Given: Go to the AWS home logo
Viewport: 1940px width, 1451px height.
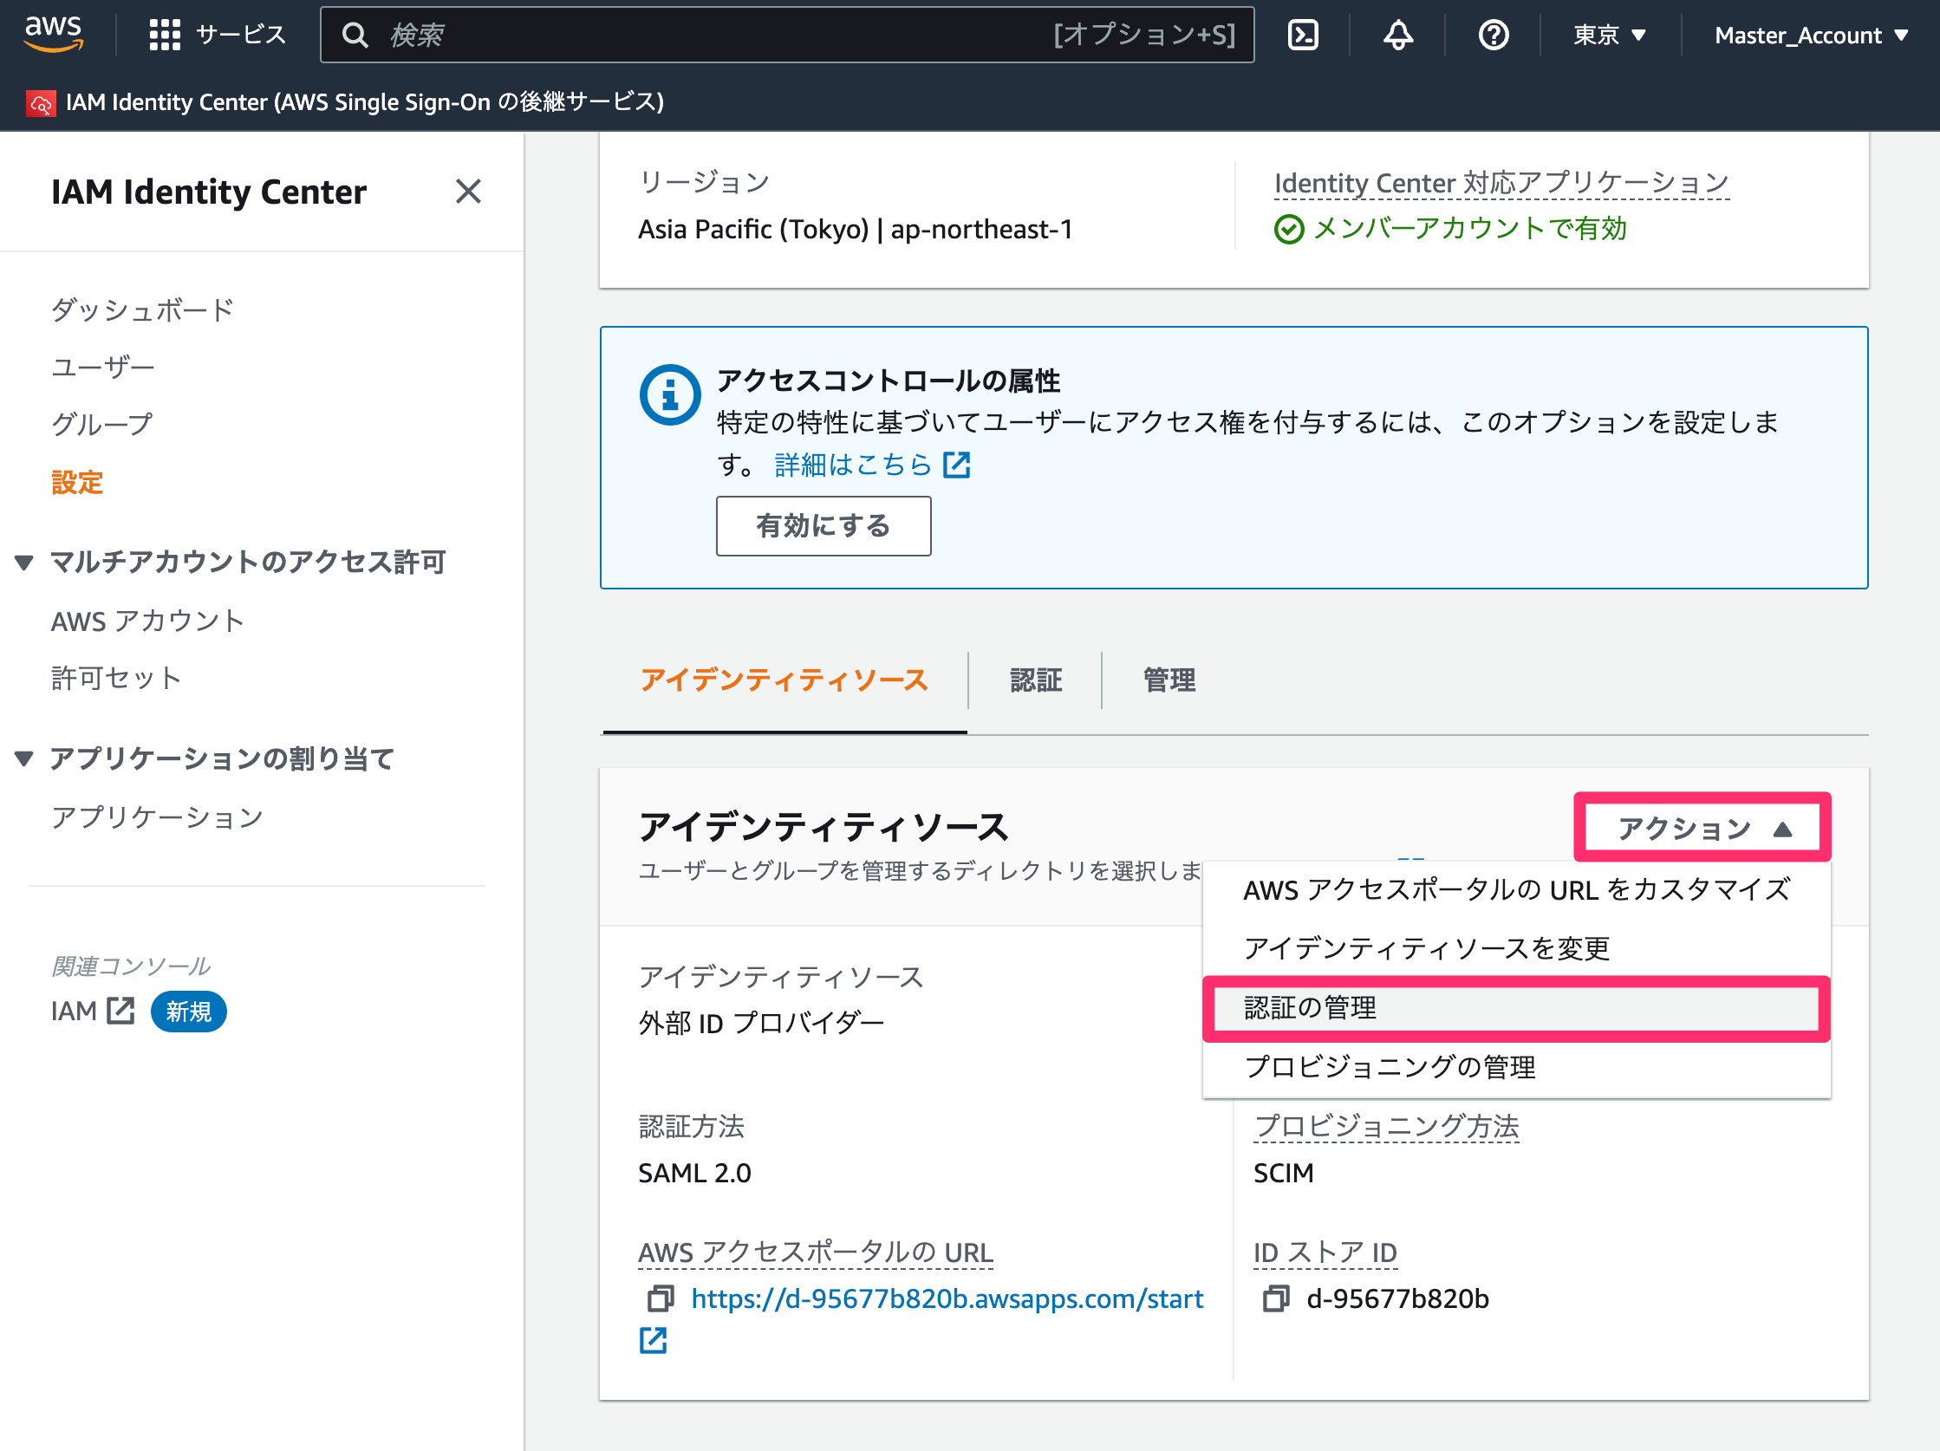Looking at the screenshot, I should tap(54, 34).
